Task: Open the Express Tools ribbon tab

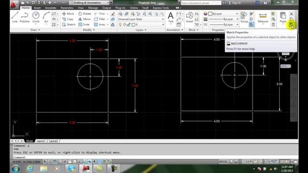Action: 161,8
